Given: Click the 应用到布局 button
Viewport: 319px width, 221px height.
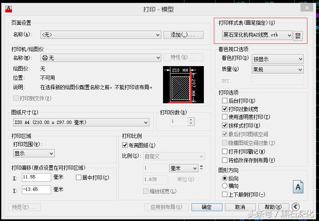Looking at the screenshot, I should point(167,207).
